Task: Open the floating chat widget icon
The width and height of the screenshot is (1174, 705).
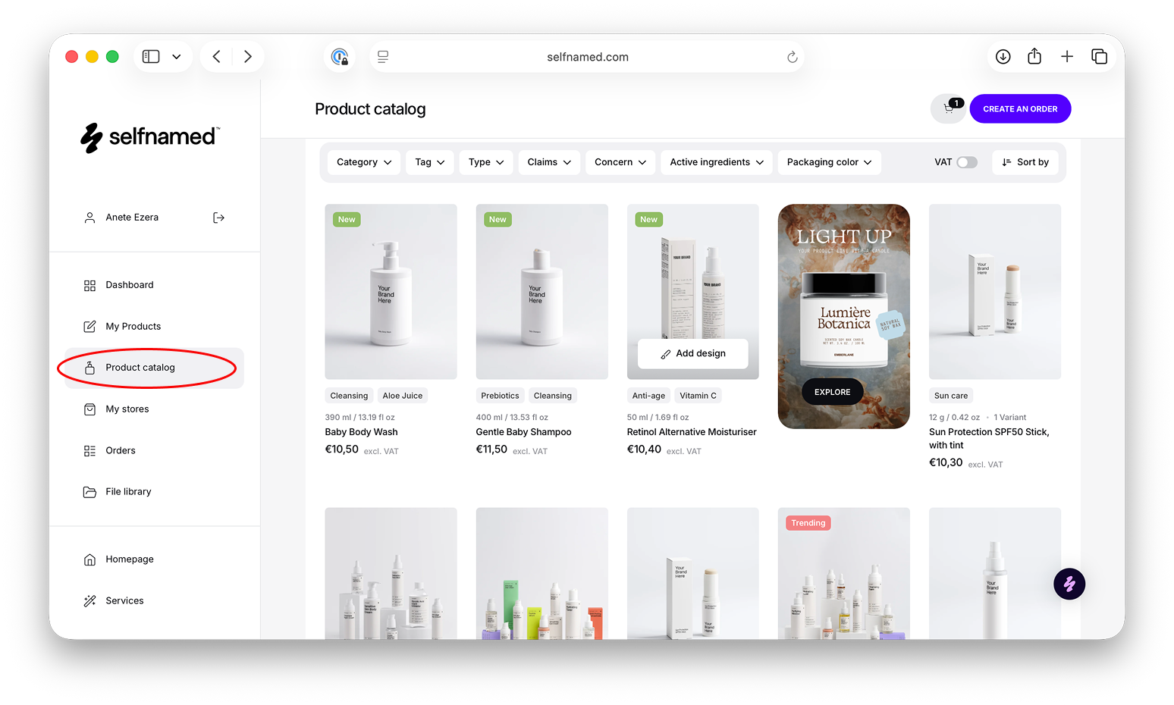Action: click(x=1069, y=584)
